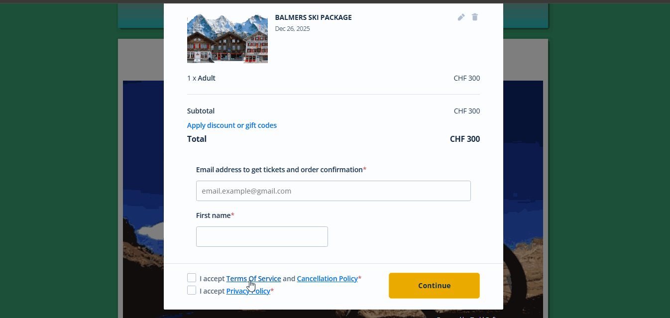Delete the ski package with the trash icon
The width and height of the screenshot is (670, 318).
click(475, 17)
